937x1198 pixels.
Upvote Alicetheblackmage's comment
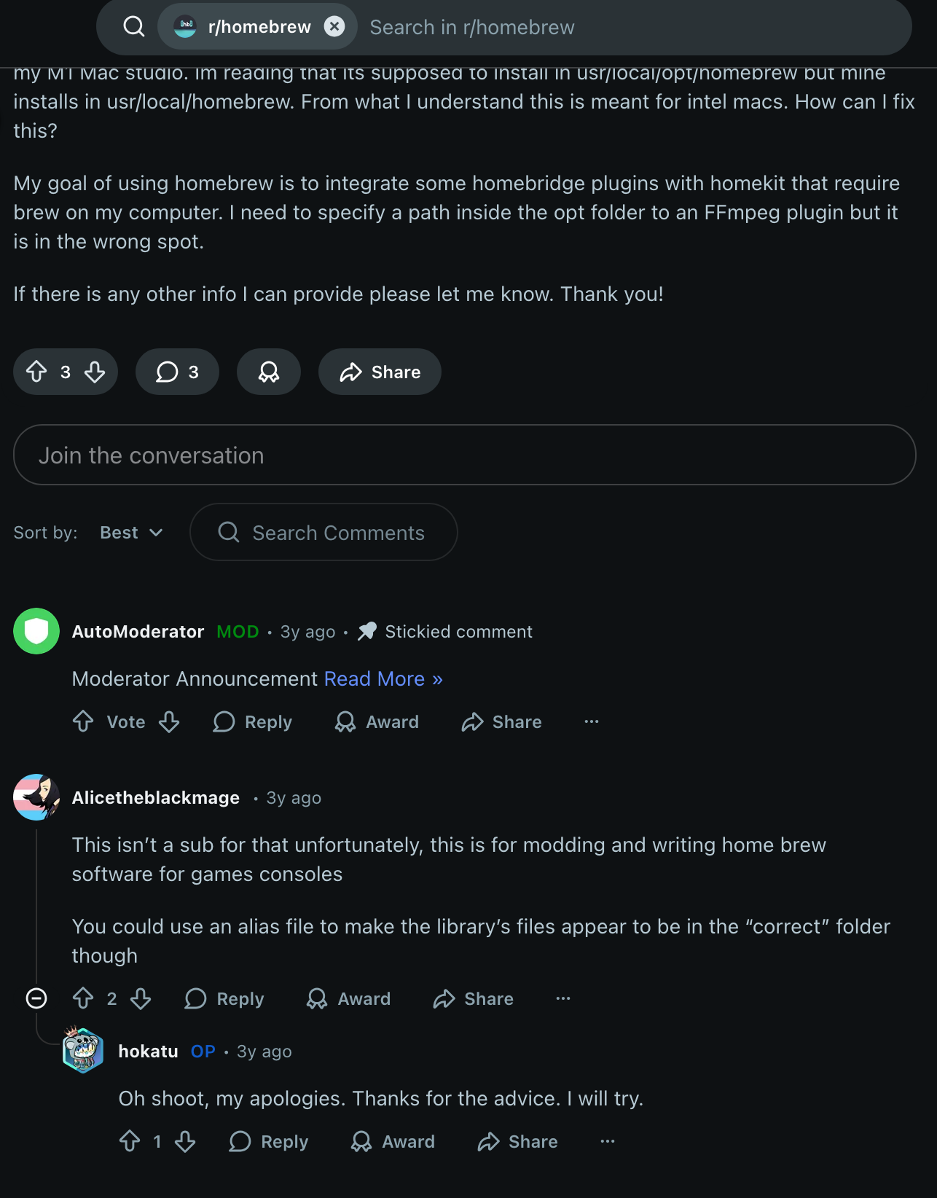point(83,998)
